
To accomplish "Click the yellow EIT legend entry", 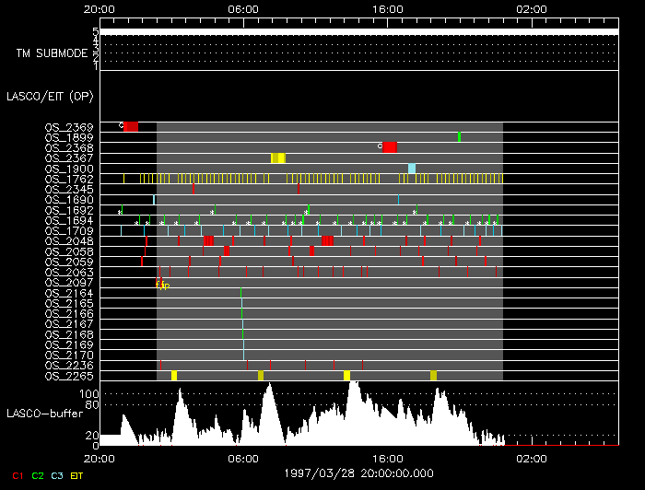I will coord(76,476).
